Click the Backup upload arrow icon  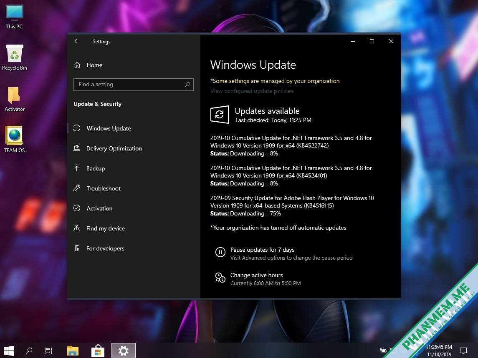76,168
